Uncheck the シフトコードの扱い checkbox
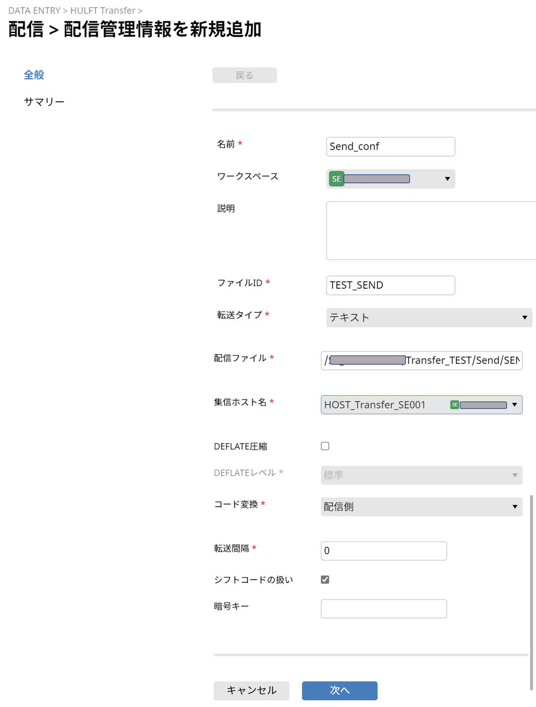Screen dimensions: 536x707 click(325, 580)
